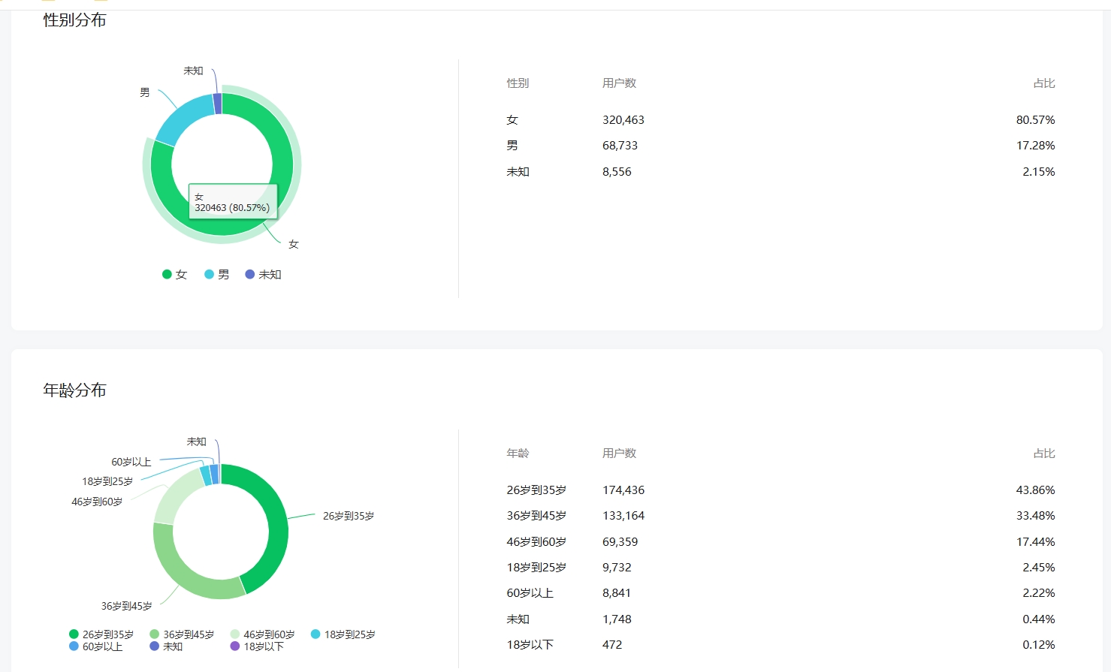Image resolution: width=1111 pixels, height=672 pixels.
Task: Click percentage 17.28%
Action: pos(1035,146)
